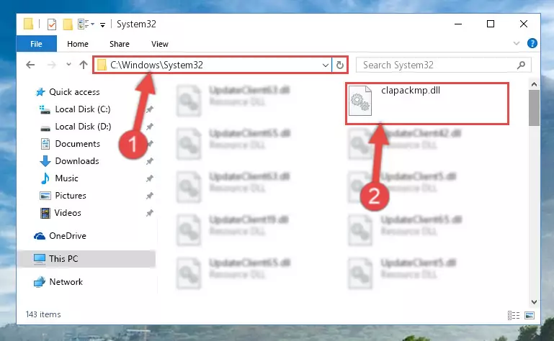Image resolution: width=554 pixels, height=341 pixels.
Task: Click the vertical scrollbar down arrow
Action: (x=534, y=302)
